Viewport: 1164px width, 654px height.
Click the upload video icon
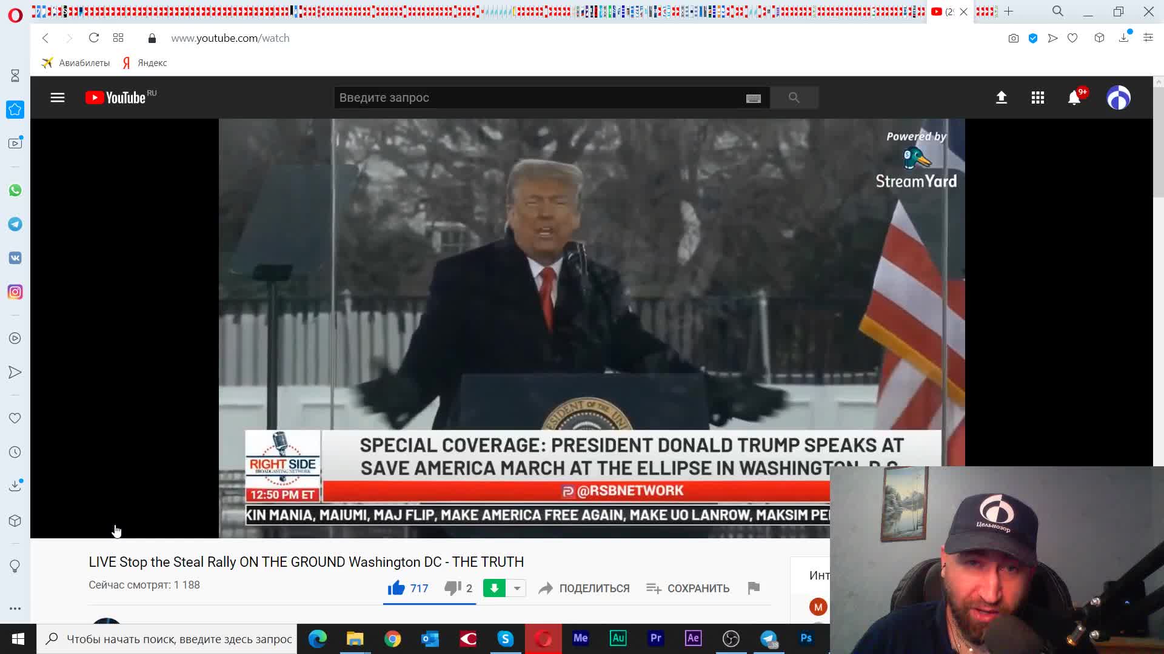coord(1001,97)
